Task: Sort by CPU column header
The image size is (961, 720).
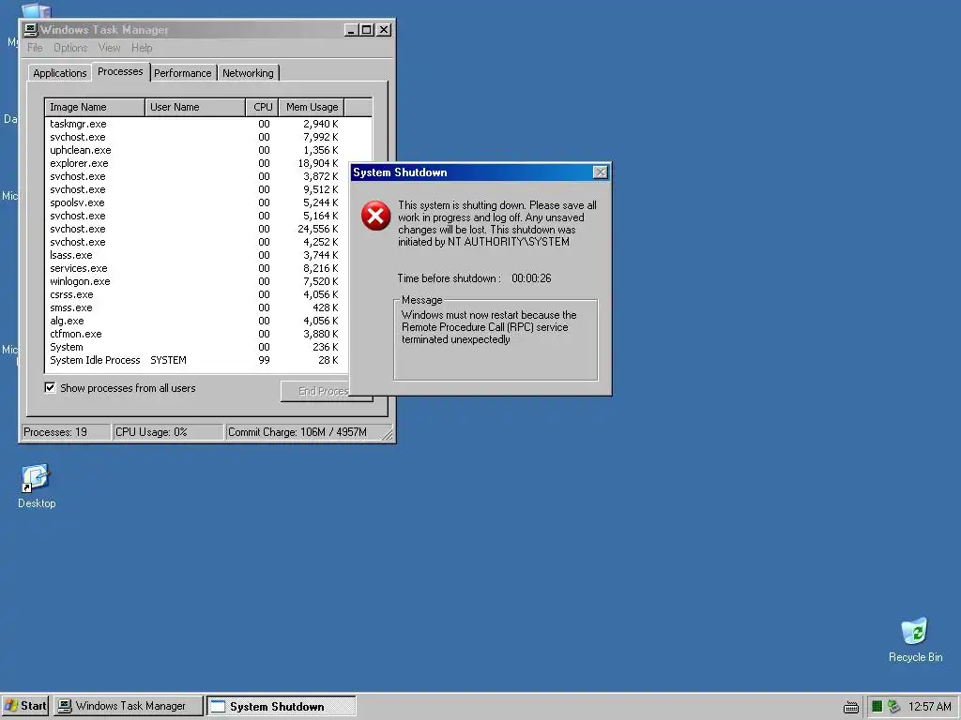Action: 263,107
